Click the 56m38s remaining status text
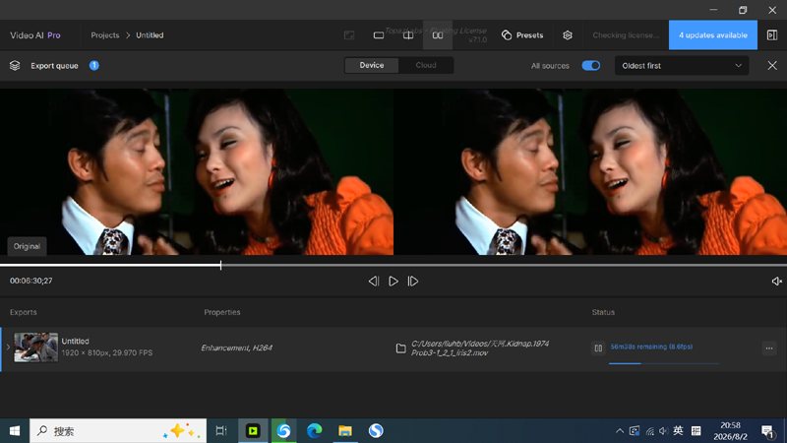This screenshot has width=787, height=443. pyautogui.click(x=651, y=347)
